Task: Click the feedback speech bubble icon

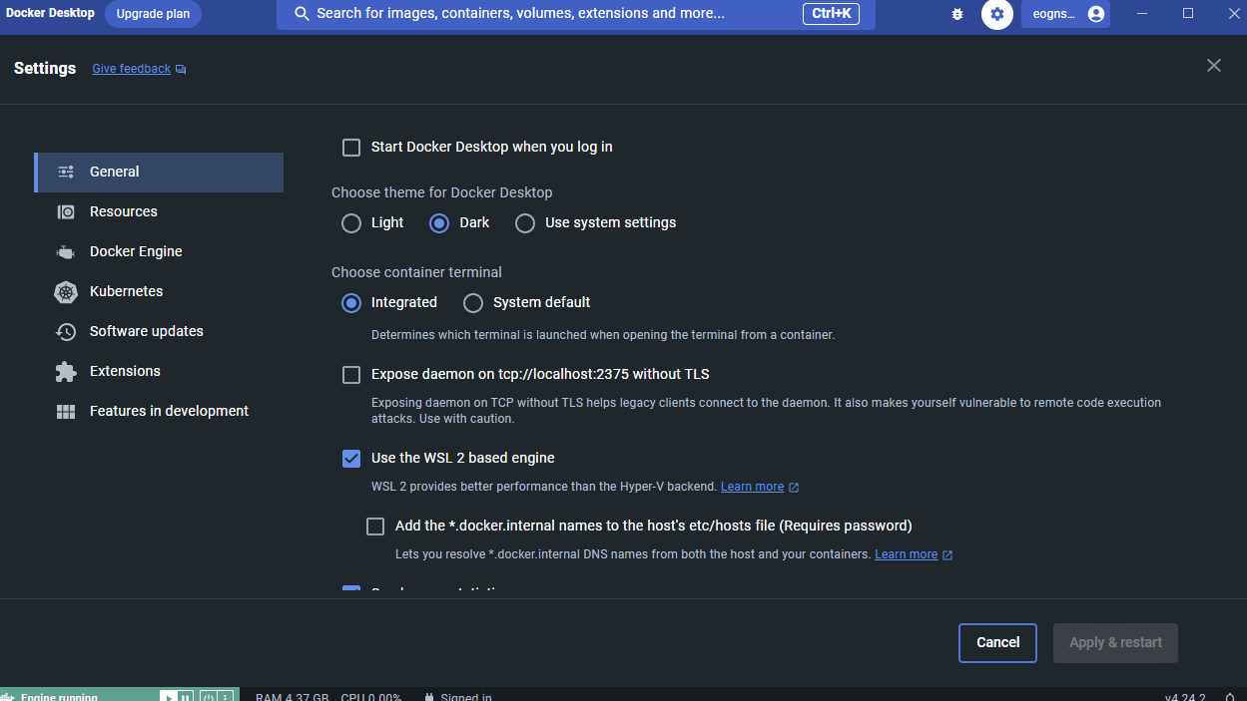Action: coord(181,70)
